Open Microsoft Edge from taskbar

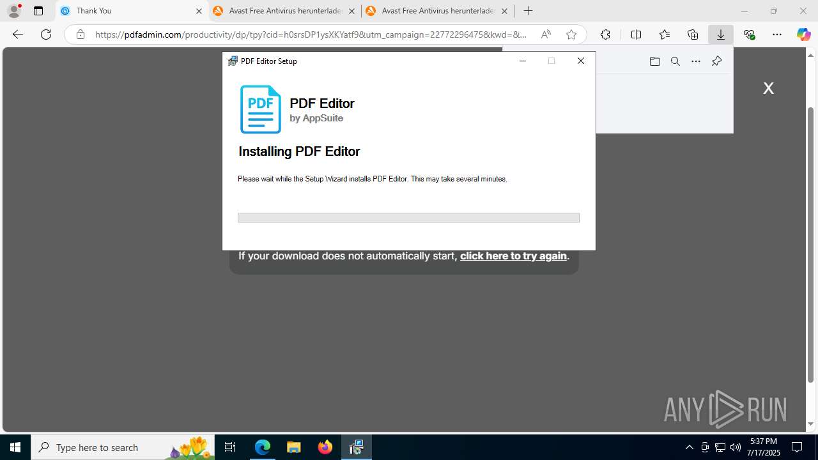[263, 447]
